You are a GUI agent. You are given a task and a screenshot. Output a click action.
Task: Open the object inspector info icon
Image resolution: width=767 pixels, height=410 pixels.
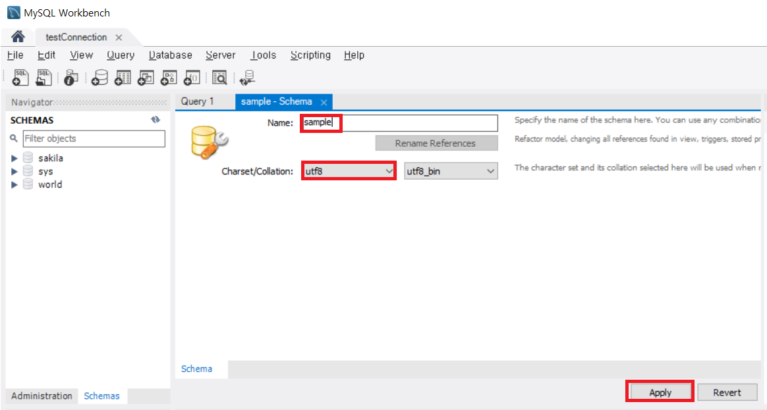click(x=71, y=77)
